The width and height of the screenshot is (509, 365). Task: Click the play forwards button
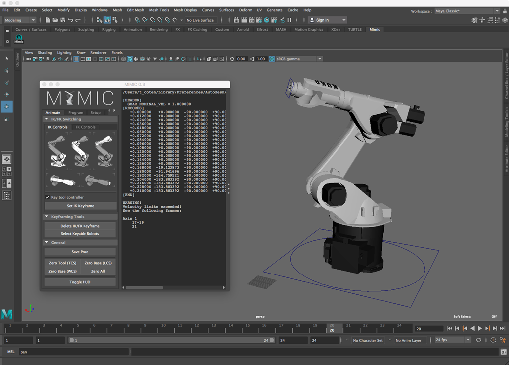480,328
